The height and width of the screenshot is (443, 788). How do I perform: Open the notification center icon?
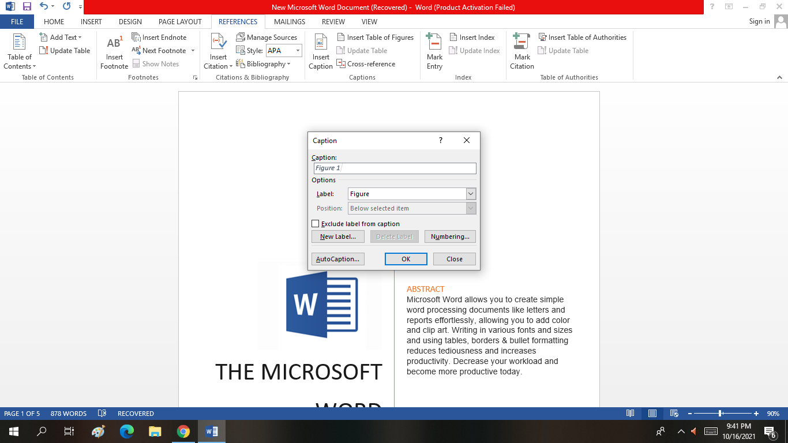tap(769, 431)
